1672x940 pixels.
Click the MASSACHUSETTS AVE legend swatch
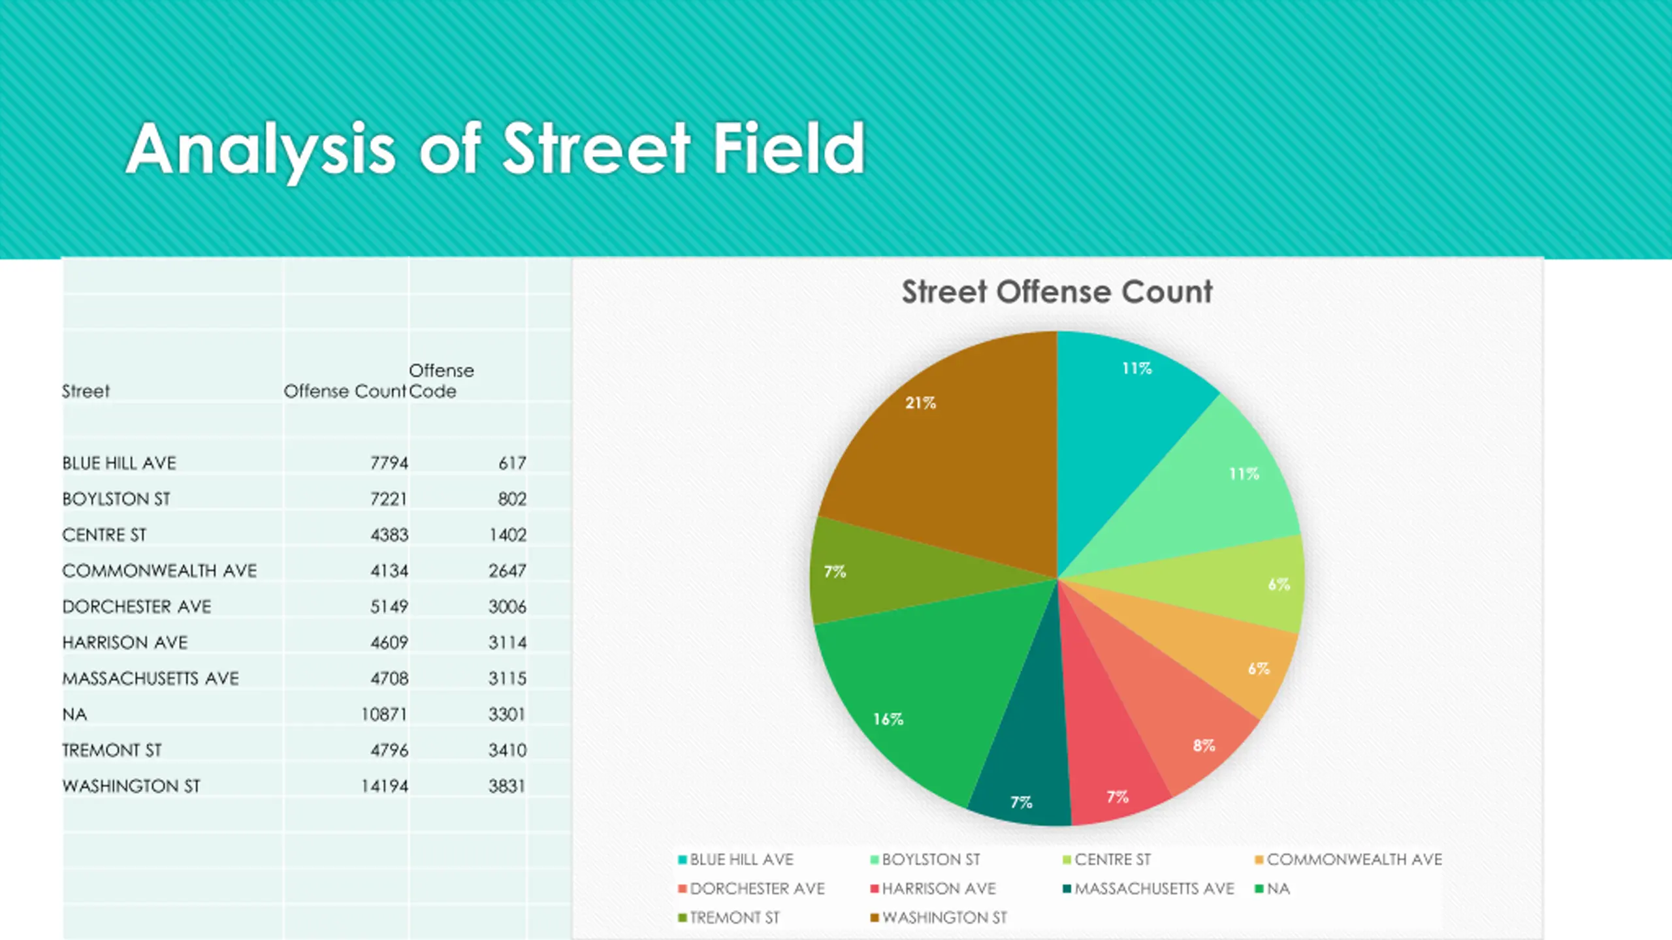tap(1067, 888)
